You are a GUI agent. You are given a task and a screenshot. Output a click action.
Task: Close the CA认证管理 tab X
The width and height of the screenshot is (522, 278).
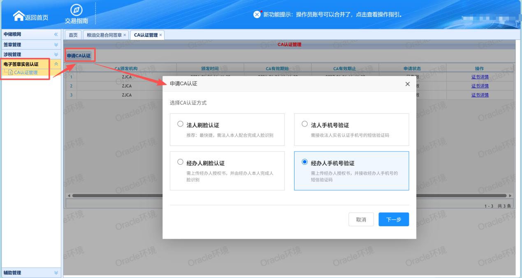point(160,35)
